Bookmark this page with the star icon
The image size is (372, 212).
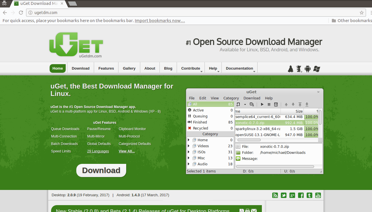pyautogui.click(x=362, y=13)
